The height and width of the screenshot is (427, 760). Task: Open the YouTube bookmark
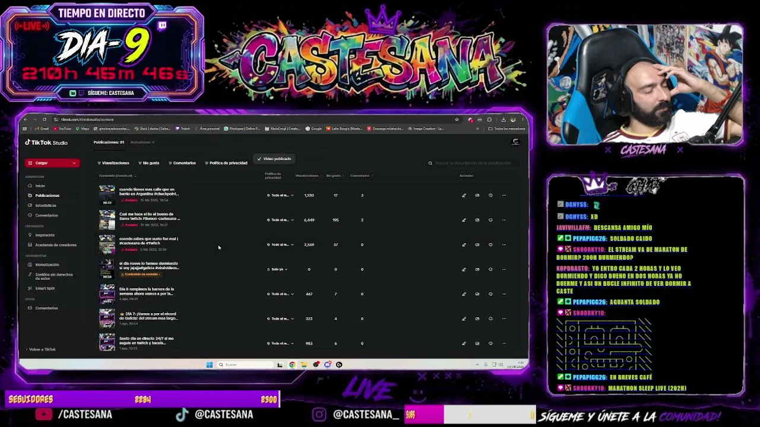(62, 129)
